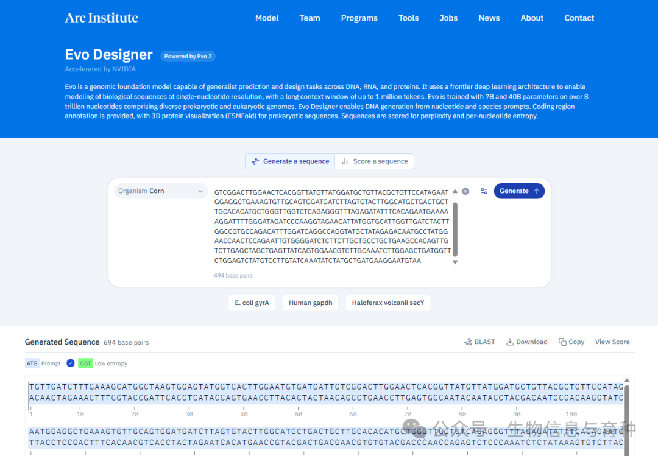Image resolution: width=658 pixels, height=456 pixels.
Task: Toggle the Low entropy checkbox
Action: pyautogui.click(x=71, y=363)
